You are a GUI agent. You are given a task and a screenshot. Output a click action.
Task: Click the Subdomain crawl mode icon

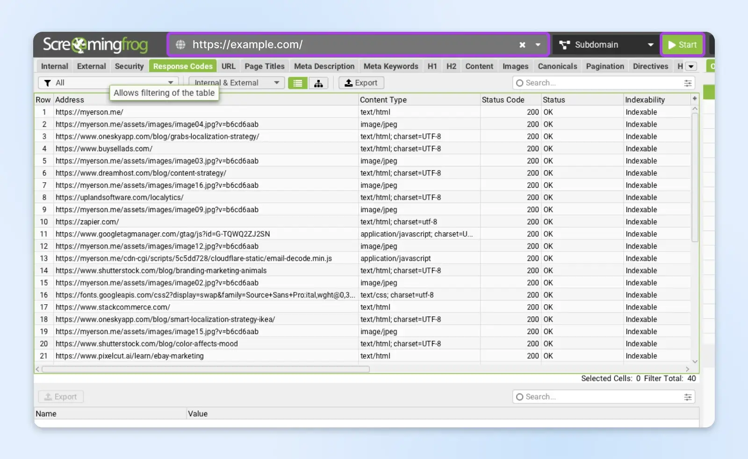pyautogui.click(x=564, y=45)
